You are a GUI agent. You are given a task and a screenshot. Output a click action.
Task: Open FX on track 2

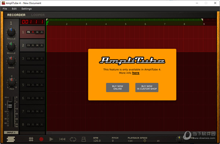(29, 45)
